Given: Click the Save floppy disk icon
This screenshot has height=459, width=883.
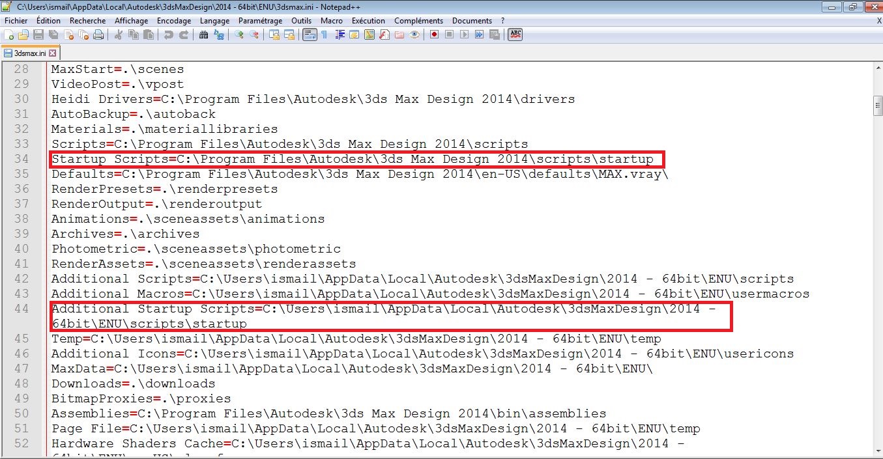Looking at the screenshot, I should pyautogui.click(x=38, y=35).
